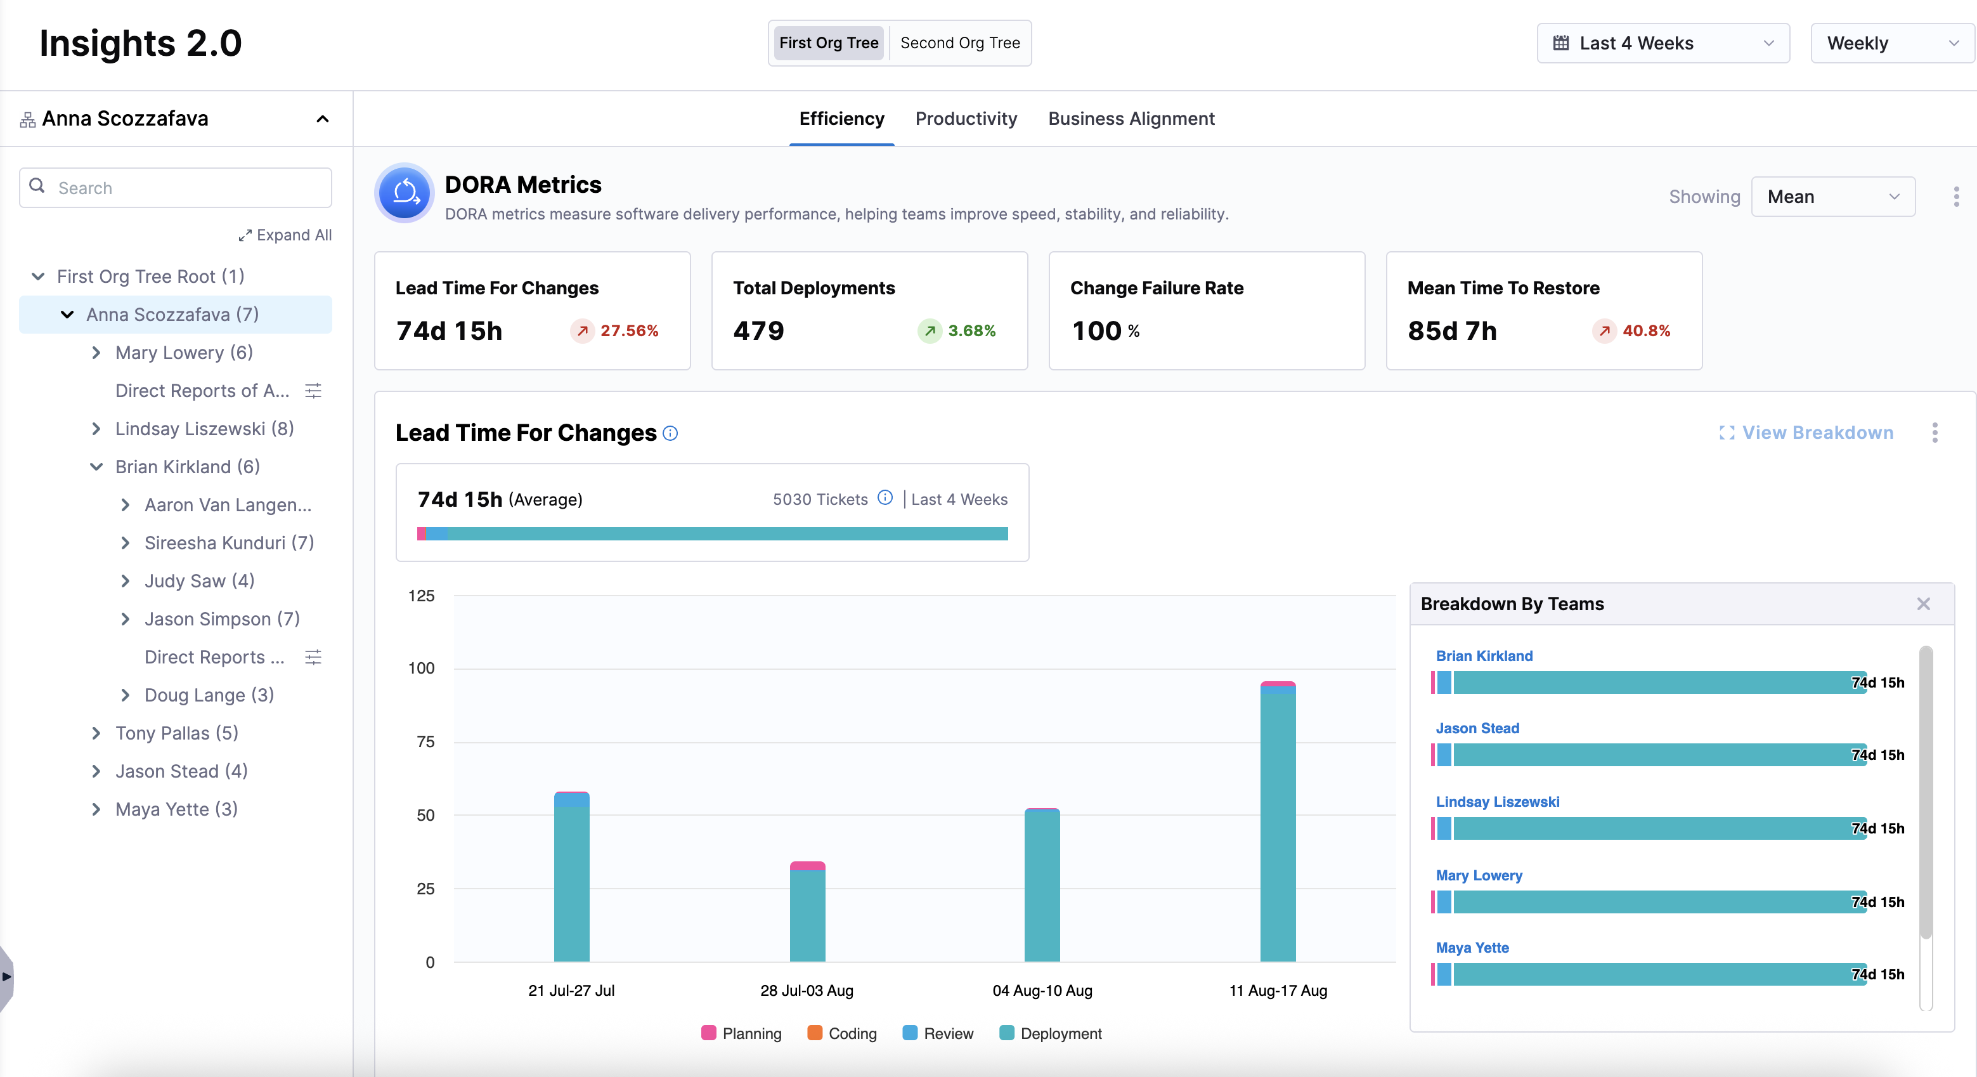Click Expand All in the org tree
The height and width of the screenshot is (1077, 1977).
(285, 235)
